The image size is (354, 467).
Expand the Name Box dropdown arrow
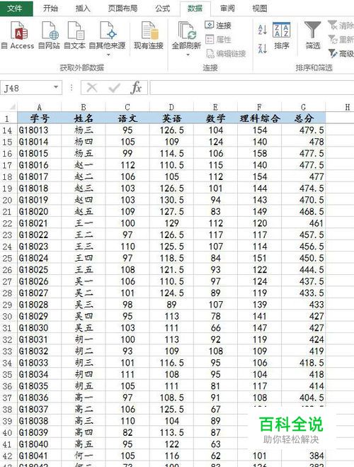click(x=56, y=87)
